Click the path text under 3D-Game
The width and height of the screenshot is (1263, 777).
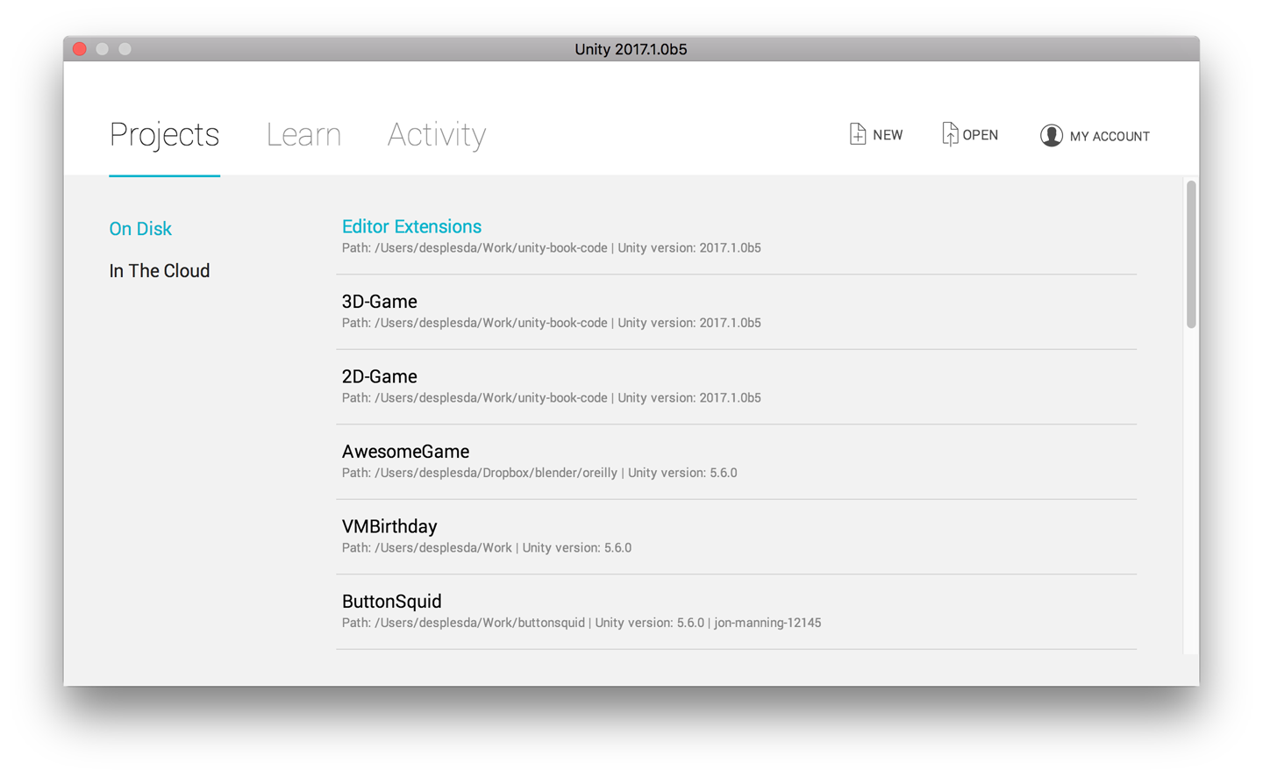pyautogui.click(x=551, y=323)
